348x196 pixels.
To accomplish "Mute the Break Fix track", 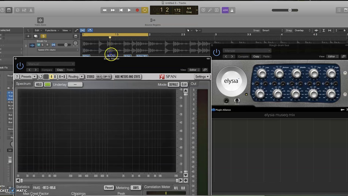I will (39, 45).
